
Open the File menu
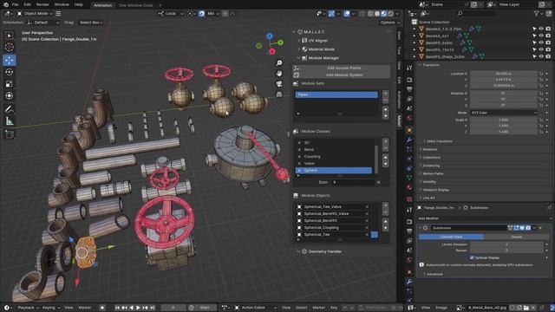(16, 4)
